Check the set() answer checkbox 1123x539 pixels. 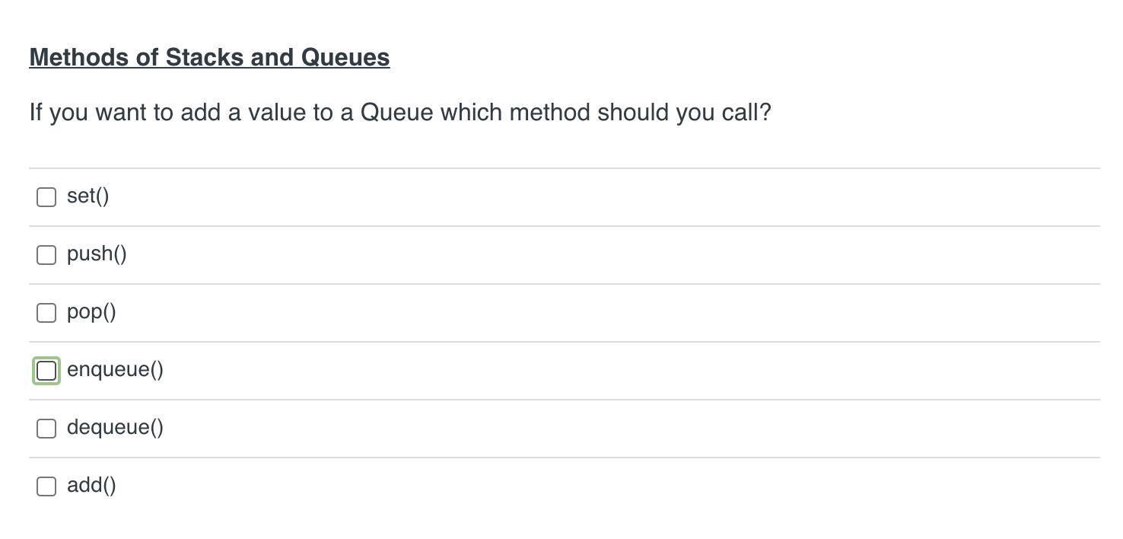point(46,196)
